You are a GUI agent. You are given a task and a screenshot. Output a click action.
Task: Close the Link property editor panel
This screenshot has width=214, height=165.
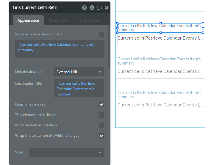[x=107, y=8]
